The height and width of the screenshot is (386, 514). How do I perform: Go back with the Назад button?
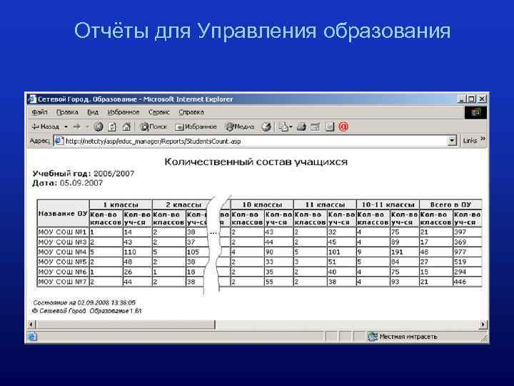coord(46,127)
